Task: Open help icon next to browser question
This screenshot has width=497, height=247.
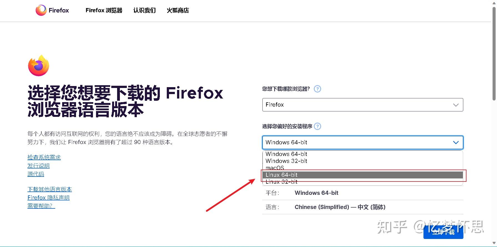Action: coord(317,89)
